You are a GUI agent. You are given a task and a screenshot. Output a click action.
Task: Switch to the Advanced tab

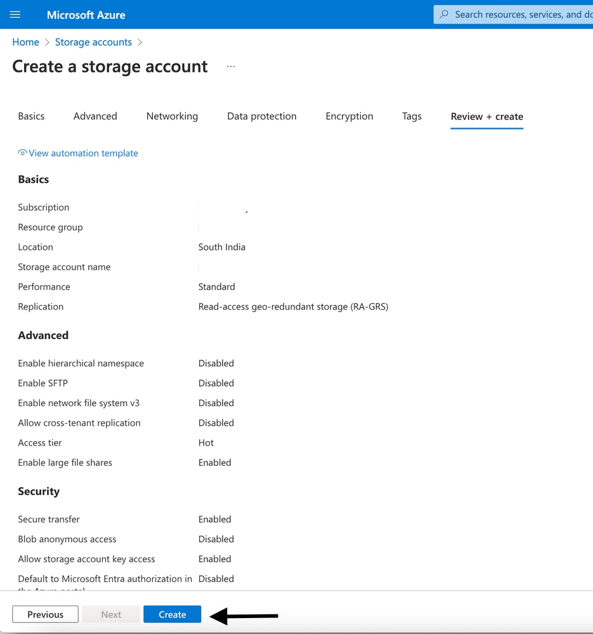pos(95,116)
